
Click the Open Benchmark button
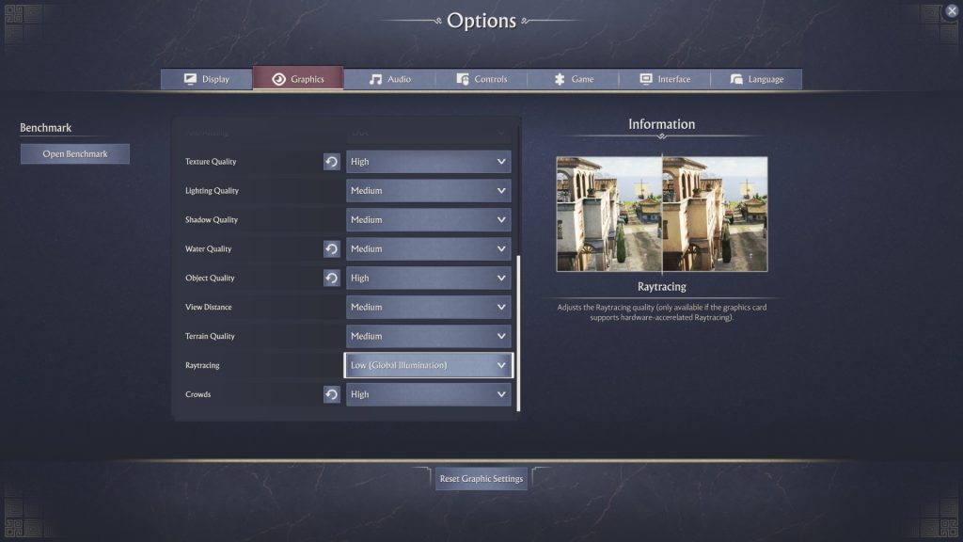pos(75,154)
